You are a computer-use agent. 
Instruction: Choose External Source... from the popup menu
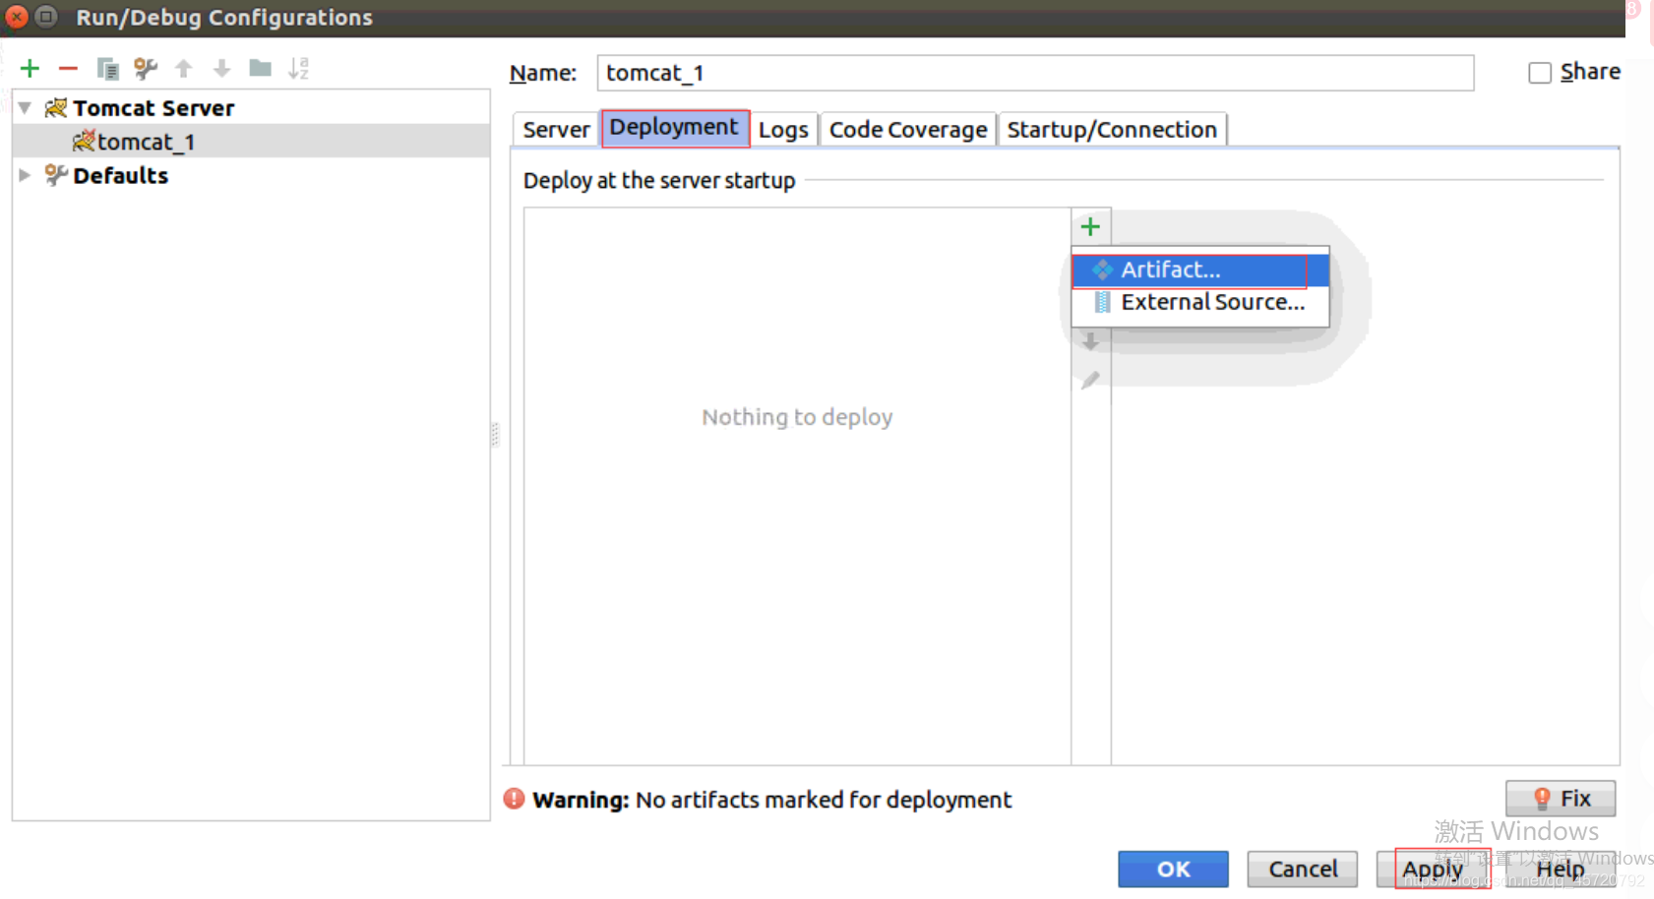1200,302
